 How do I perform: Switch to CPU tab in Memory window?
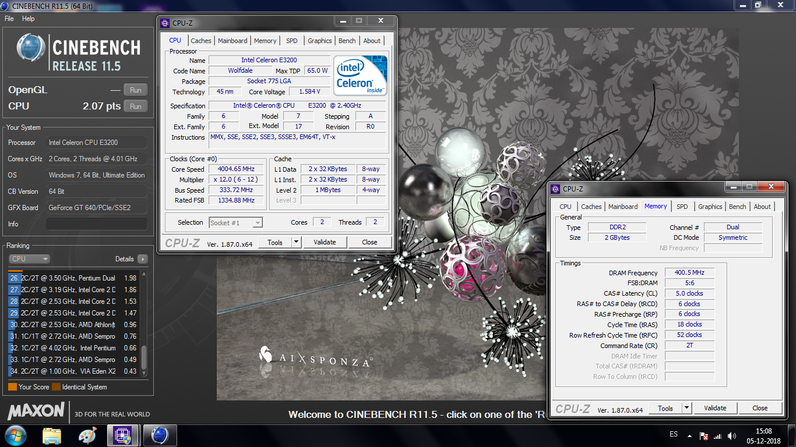pyautogui.click(x=565, y=207)
